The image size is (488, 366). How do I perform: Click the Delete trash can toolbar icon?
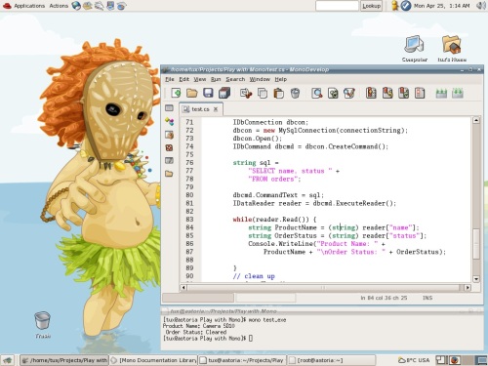pyautogui.click(x=295, y=94)
